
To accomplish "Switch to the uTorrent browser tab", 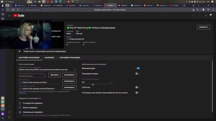I will [136, 5].
